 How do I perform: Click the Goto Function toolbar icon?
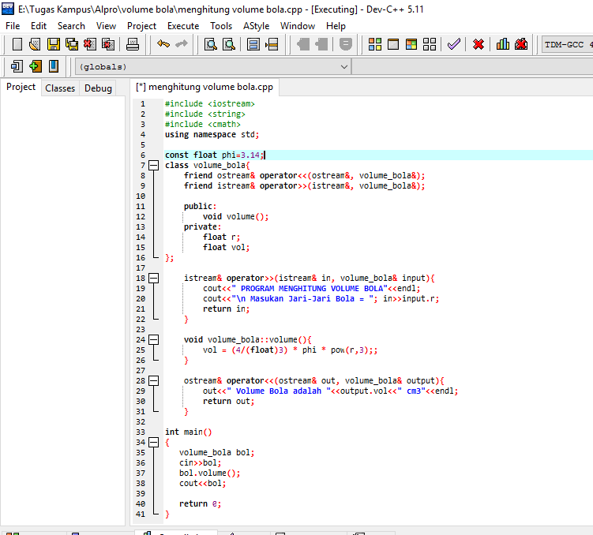253,44
